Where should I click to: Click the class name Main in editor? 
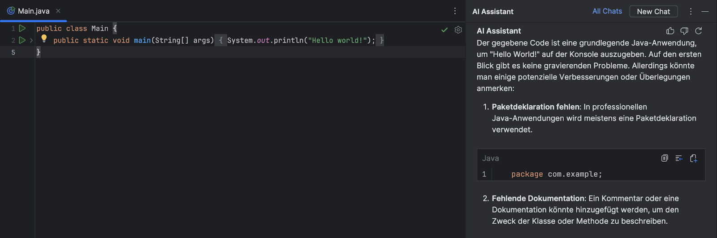click(x=100, y=28)
